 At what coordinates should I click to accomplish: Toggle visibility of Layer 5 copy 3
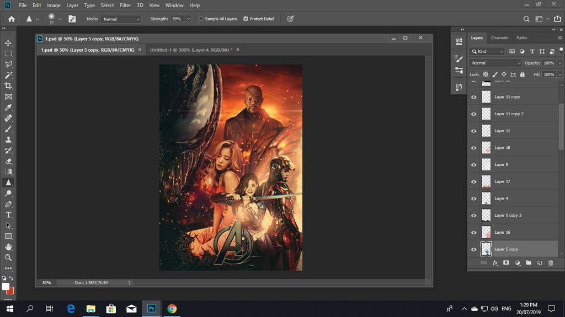click(x=474, y=216)
